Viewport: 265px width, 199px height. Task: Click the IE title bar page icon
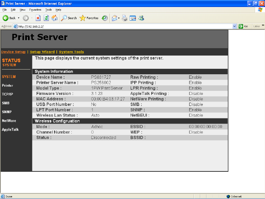[x=3, y=3]
